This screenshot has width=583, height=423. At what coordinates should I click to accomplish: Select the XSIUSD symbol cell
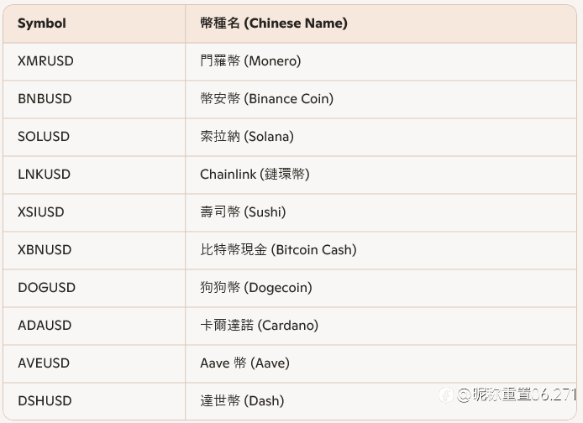point(41,212)
